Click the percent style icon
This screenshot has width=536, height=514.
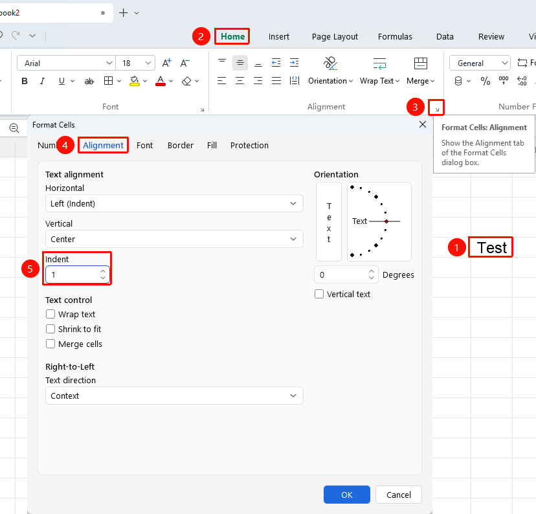point(485,81)
